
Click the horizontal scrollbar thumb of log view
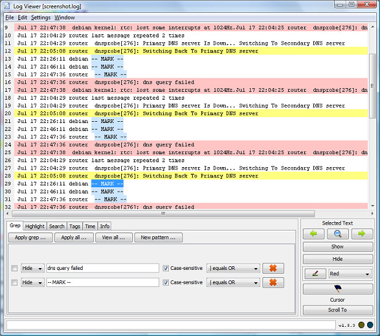coord(163,214)
